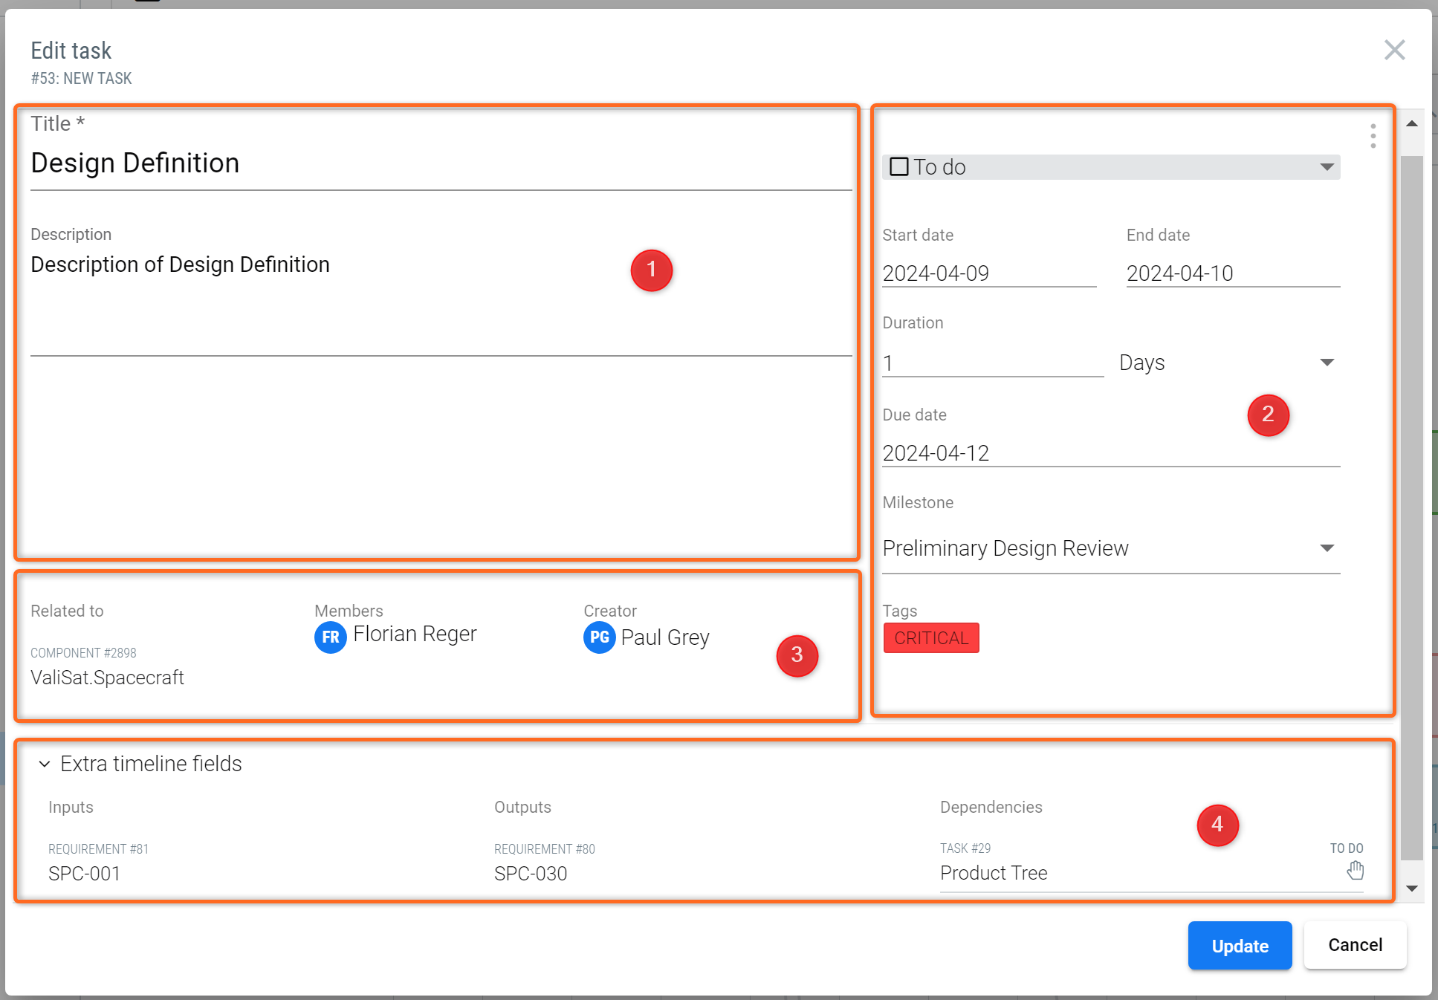Click the End date field
Image resolution: width=1438 pixels, height=1000 pixels.
pos(1233,273)
